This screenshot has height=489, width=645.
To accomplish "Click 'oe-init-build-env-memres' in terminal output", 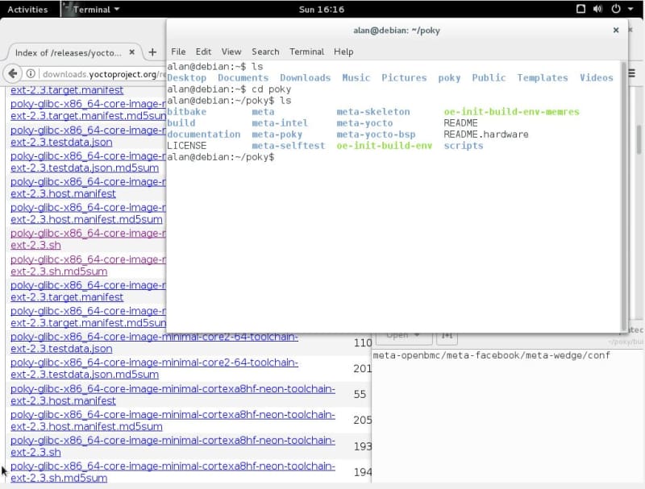I will pyautogui.click(x=511, y=112).
